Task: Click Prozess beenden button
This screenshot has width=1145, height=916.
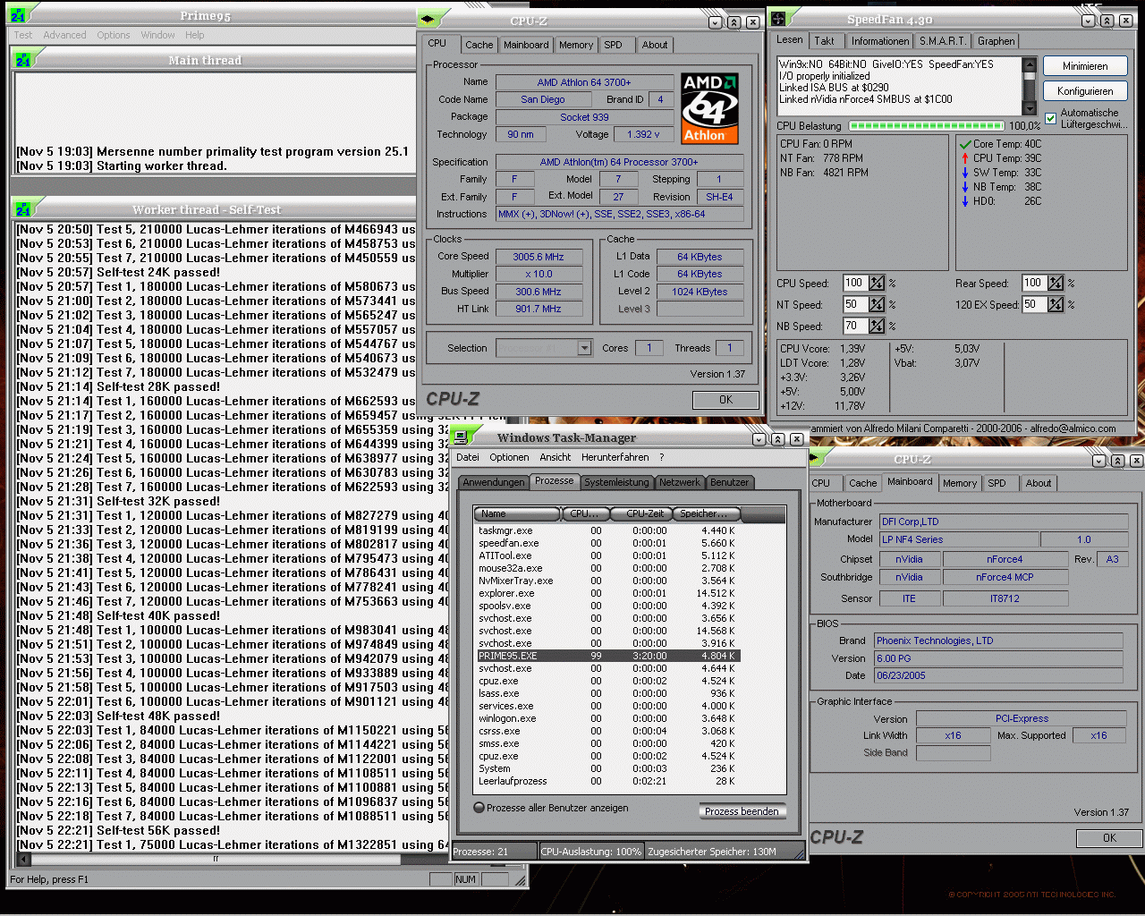Action: coord(742,811)
